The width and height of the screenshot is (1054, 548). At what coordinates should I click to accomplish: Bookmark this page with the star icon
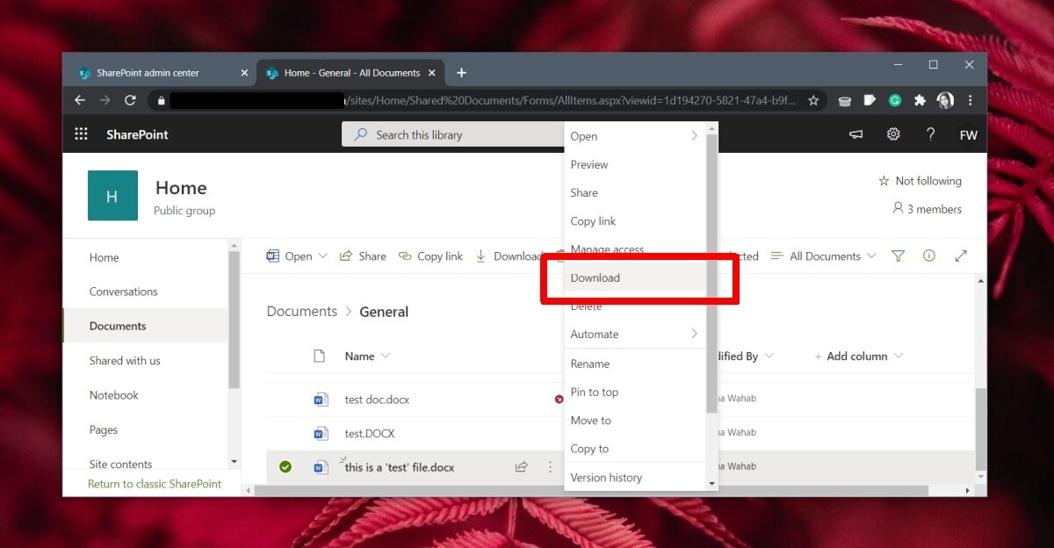[x=813, y=101]
